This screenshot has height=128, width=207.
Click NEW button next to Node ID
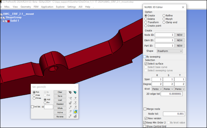[x=180, y=35]
